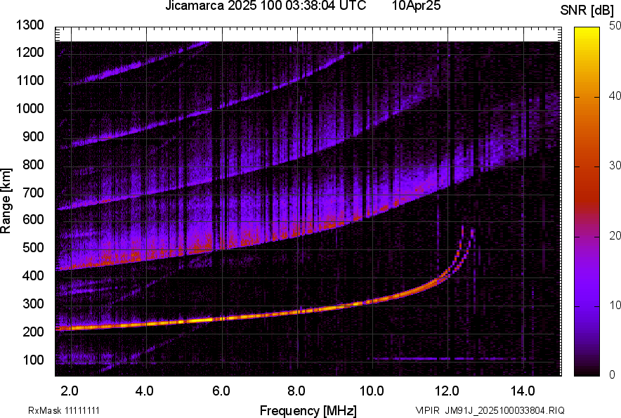621x418 pixels.
Task: Click the 'SNR [dB]' colorbar title
Action: click(x=587, y=11)
